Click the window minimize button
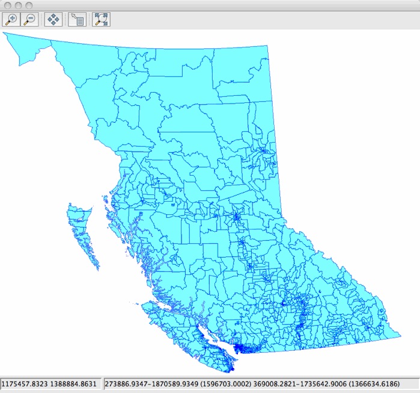420x393 pixels. 19,5
